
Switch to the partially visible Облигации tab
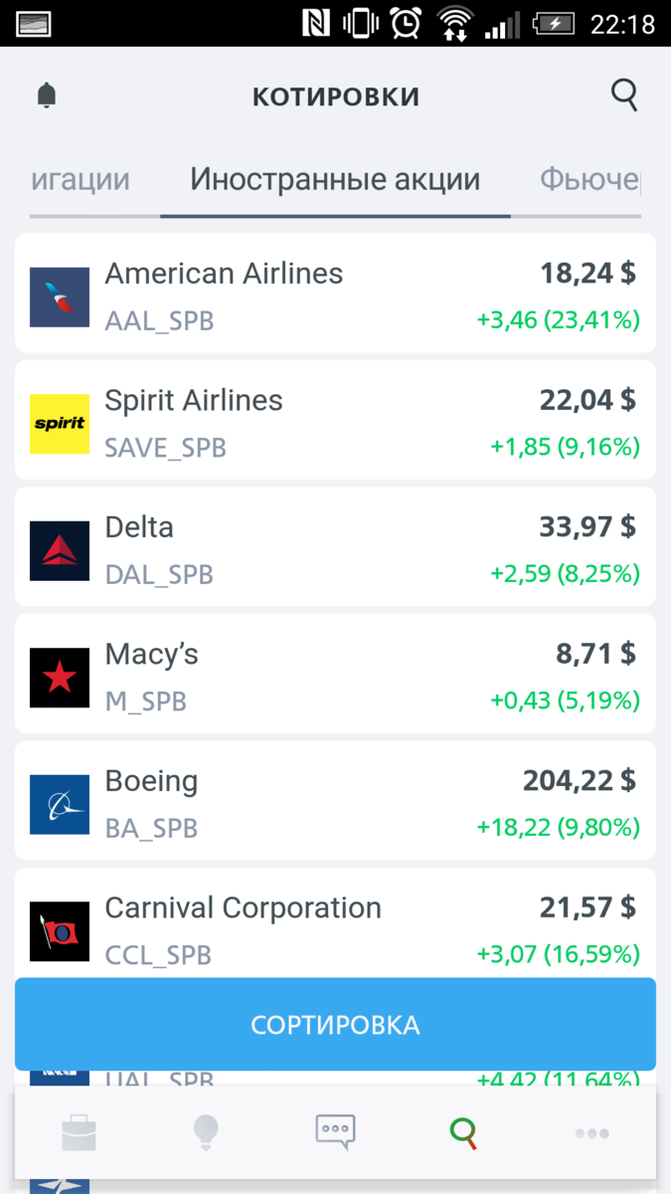click(81, 180)
